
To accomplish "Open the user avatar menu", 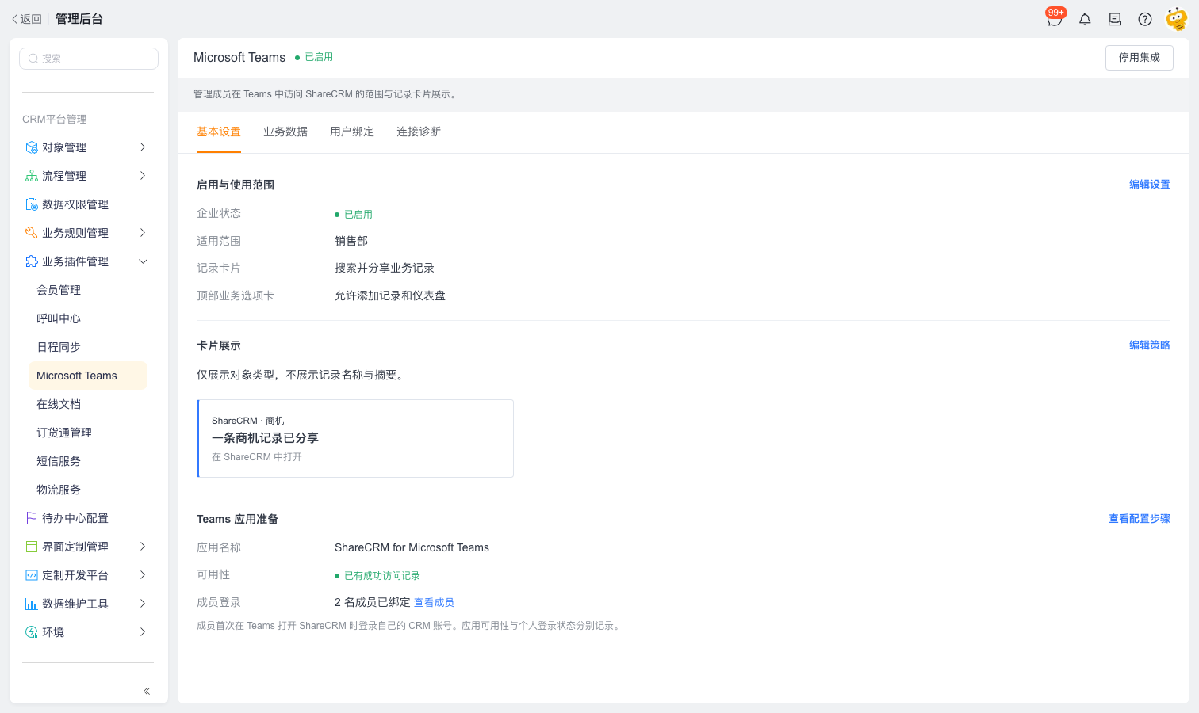I will click(x=1176, y=19).
